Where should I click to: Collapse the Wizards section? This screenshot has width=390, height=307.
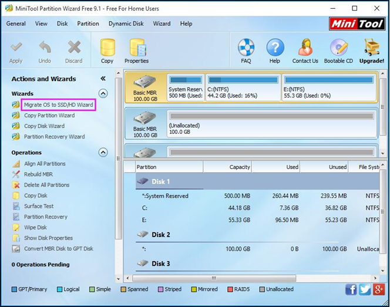[103, 93]
